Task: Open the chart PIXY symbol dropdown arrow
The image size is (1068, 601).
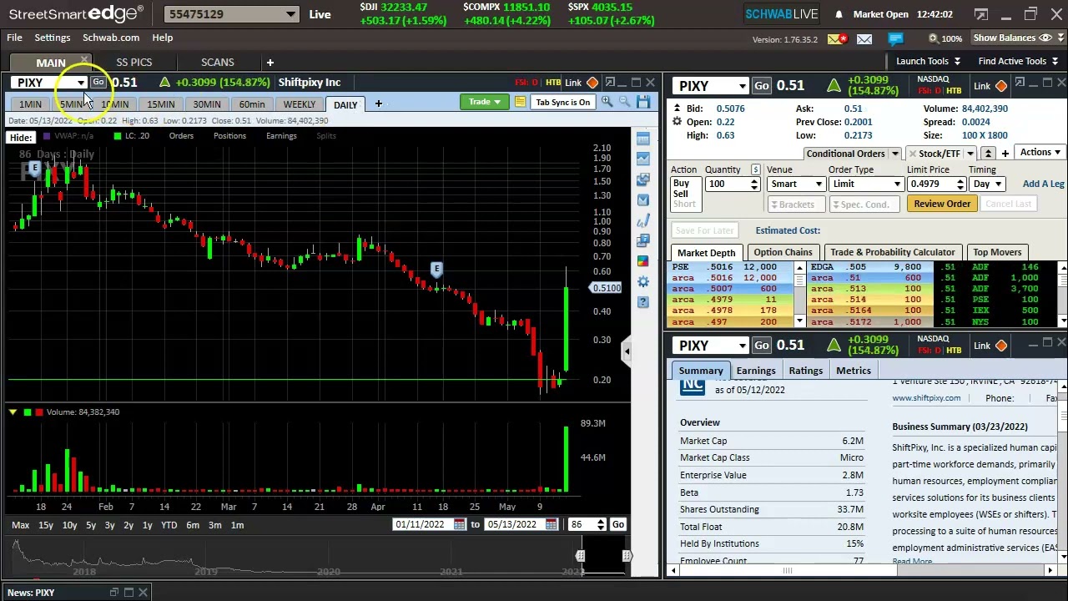Action: pos(80,83)
